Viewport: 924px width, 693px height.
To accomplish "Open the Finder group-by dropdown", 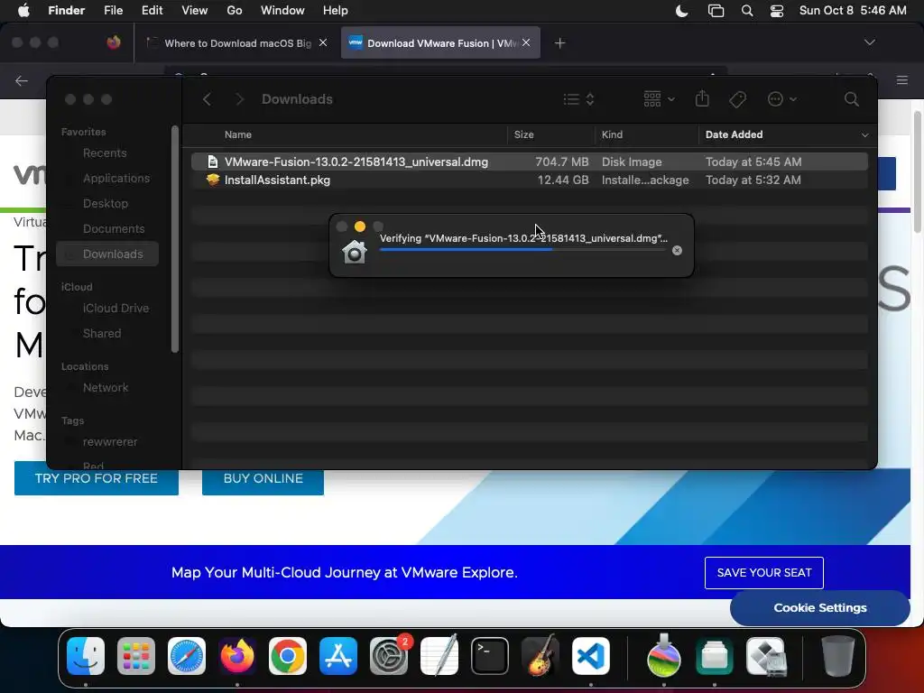I will point(659,99).
